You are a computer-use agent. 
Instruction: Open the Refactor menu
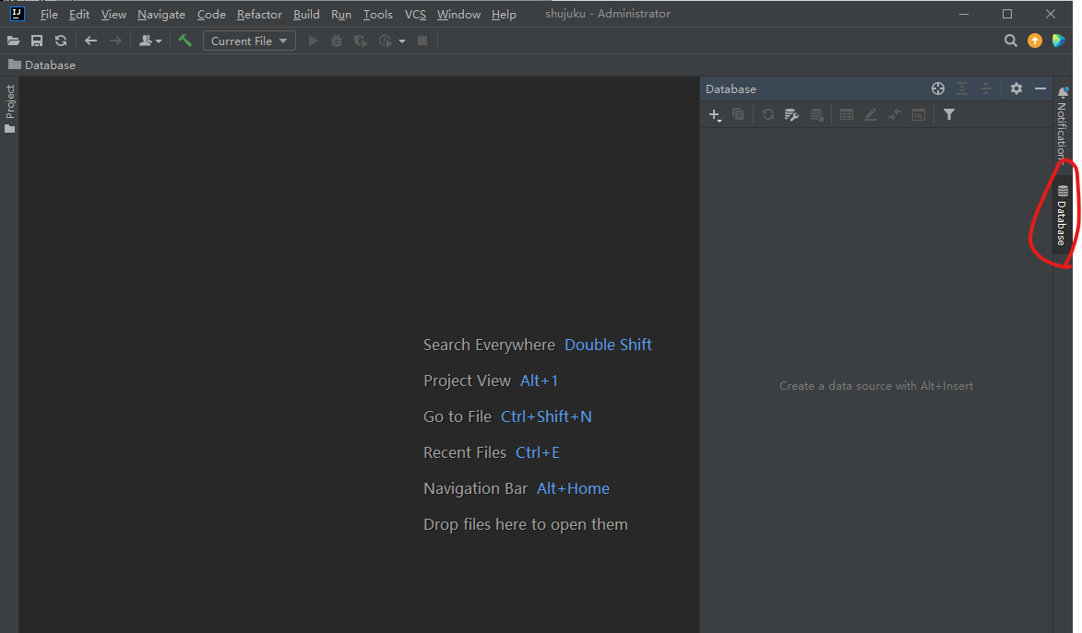(259, 14)
